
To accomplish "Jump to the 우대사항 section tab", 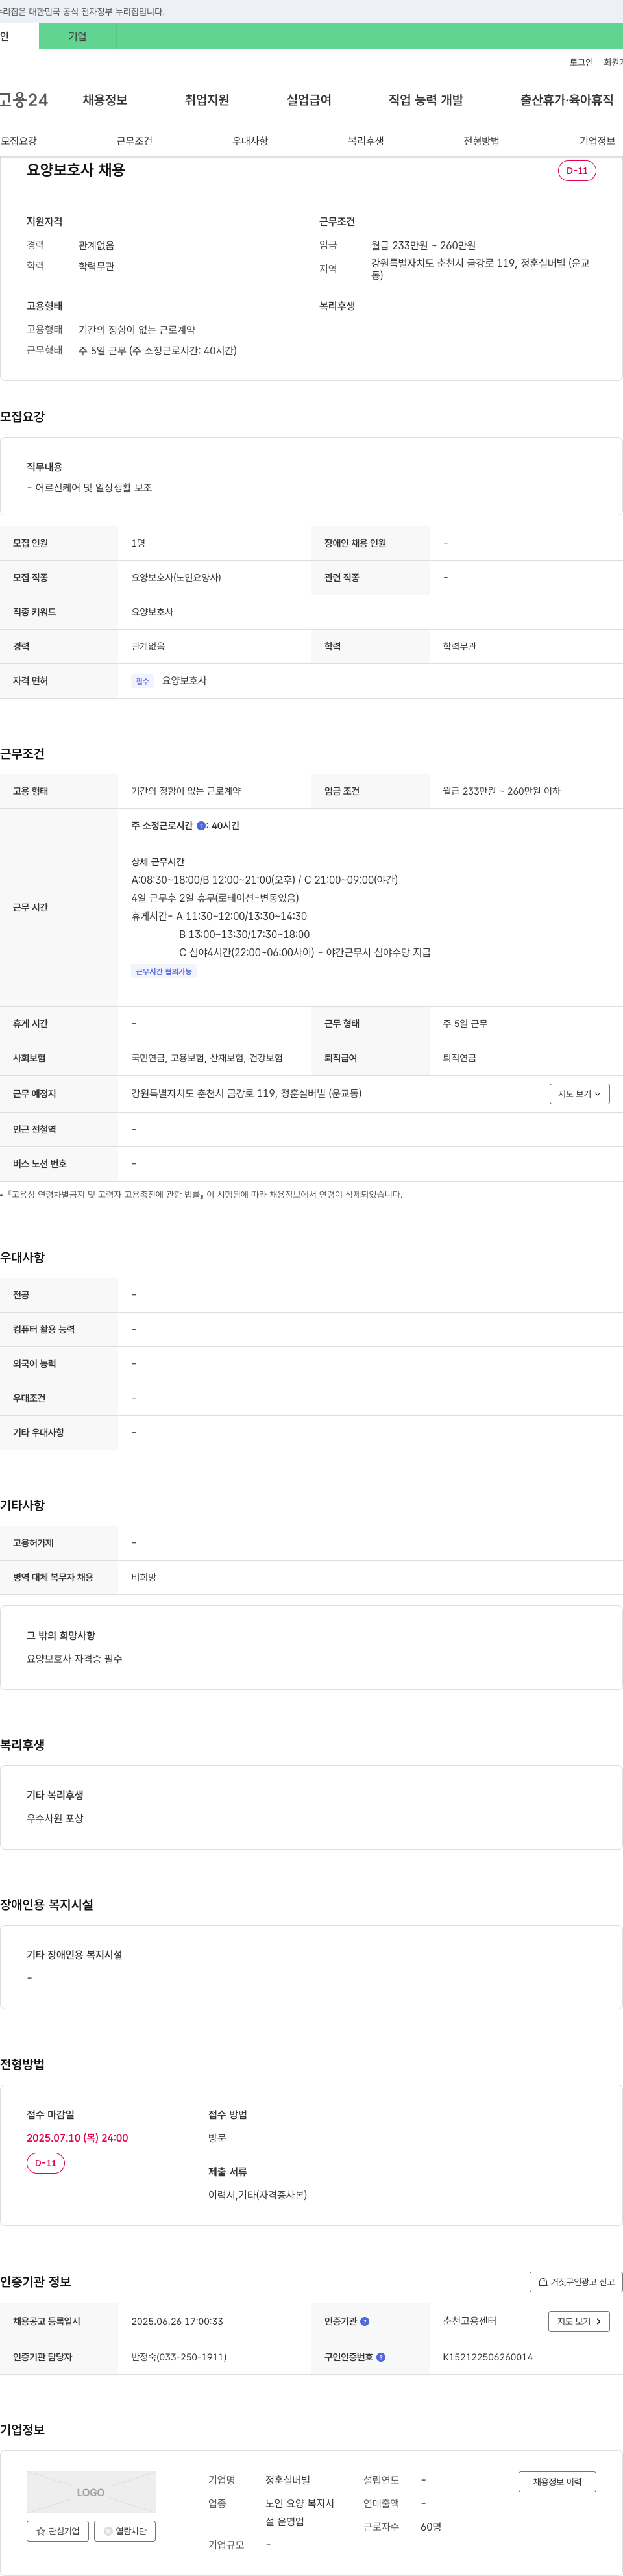I will coord(250,141).
